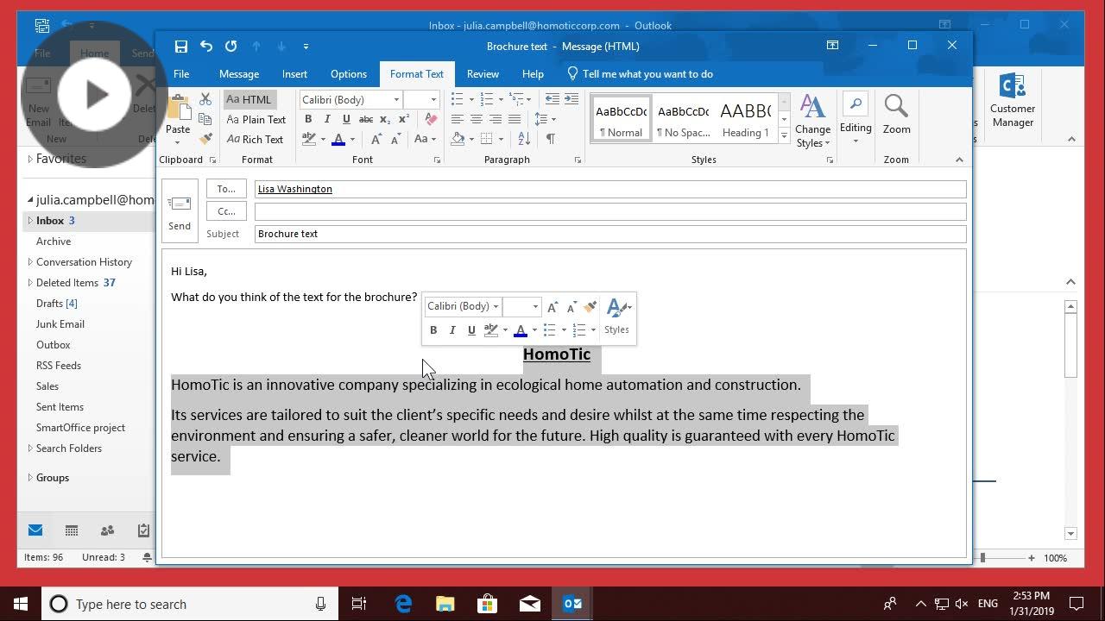This screenshot has height=621, width=1105.
Task: Open Styles in the floating mini toolbar
Action: 617,317
